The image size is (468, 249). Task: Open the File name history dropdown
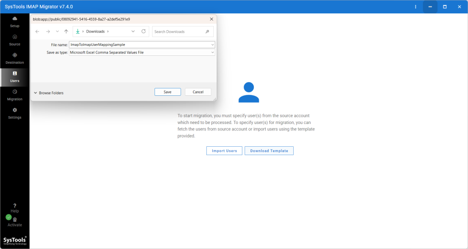tap(213, 44)
